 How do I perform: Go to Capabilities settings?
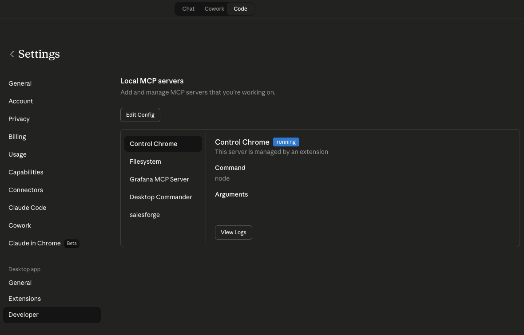(x=26, y=172)
